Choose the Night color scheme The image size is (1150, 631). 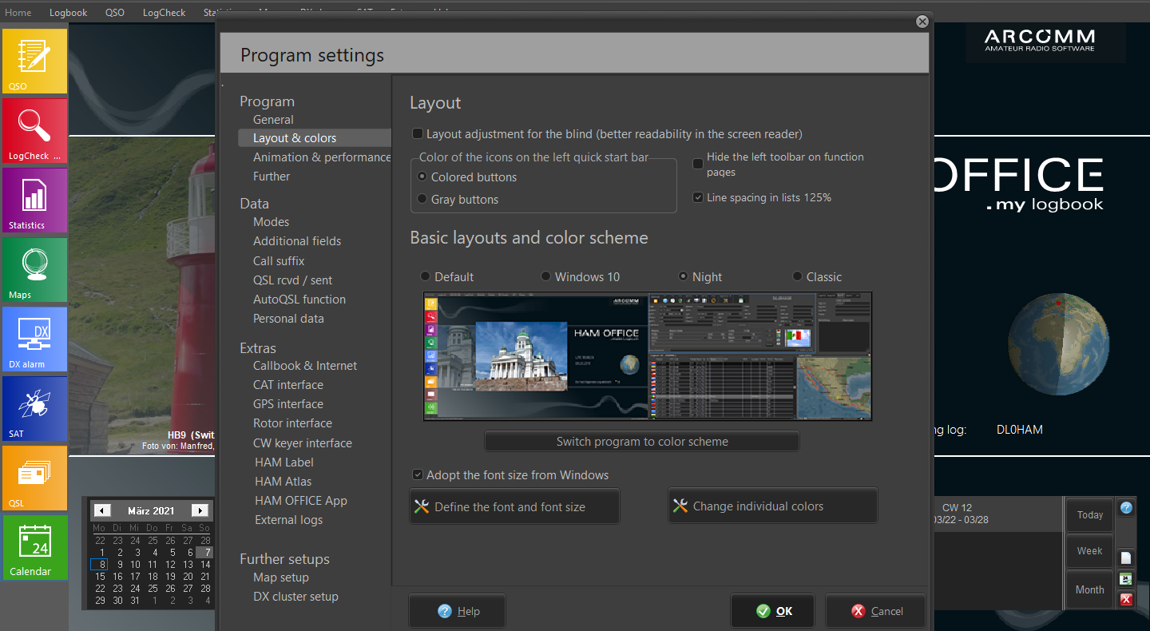pos(684,276)
